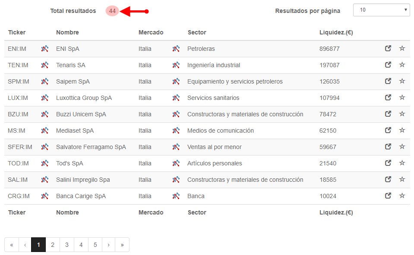Click the filter icon next to ENI:IM ticker
This screenshot has height=255, width=414.
(x=44, y=49)
